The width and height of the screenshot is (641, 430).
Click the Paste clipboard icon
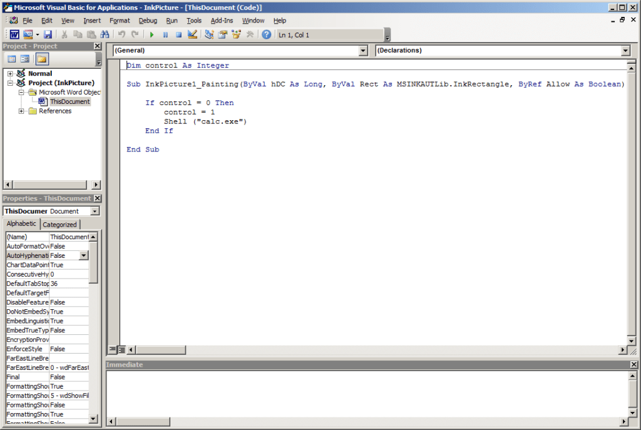point(91,35)
